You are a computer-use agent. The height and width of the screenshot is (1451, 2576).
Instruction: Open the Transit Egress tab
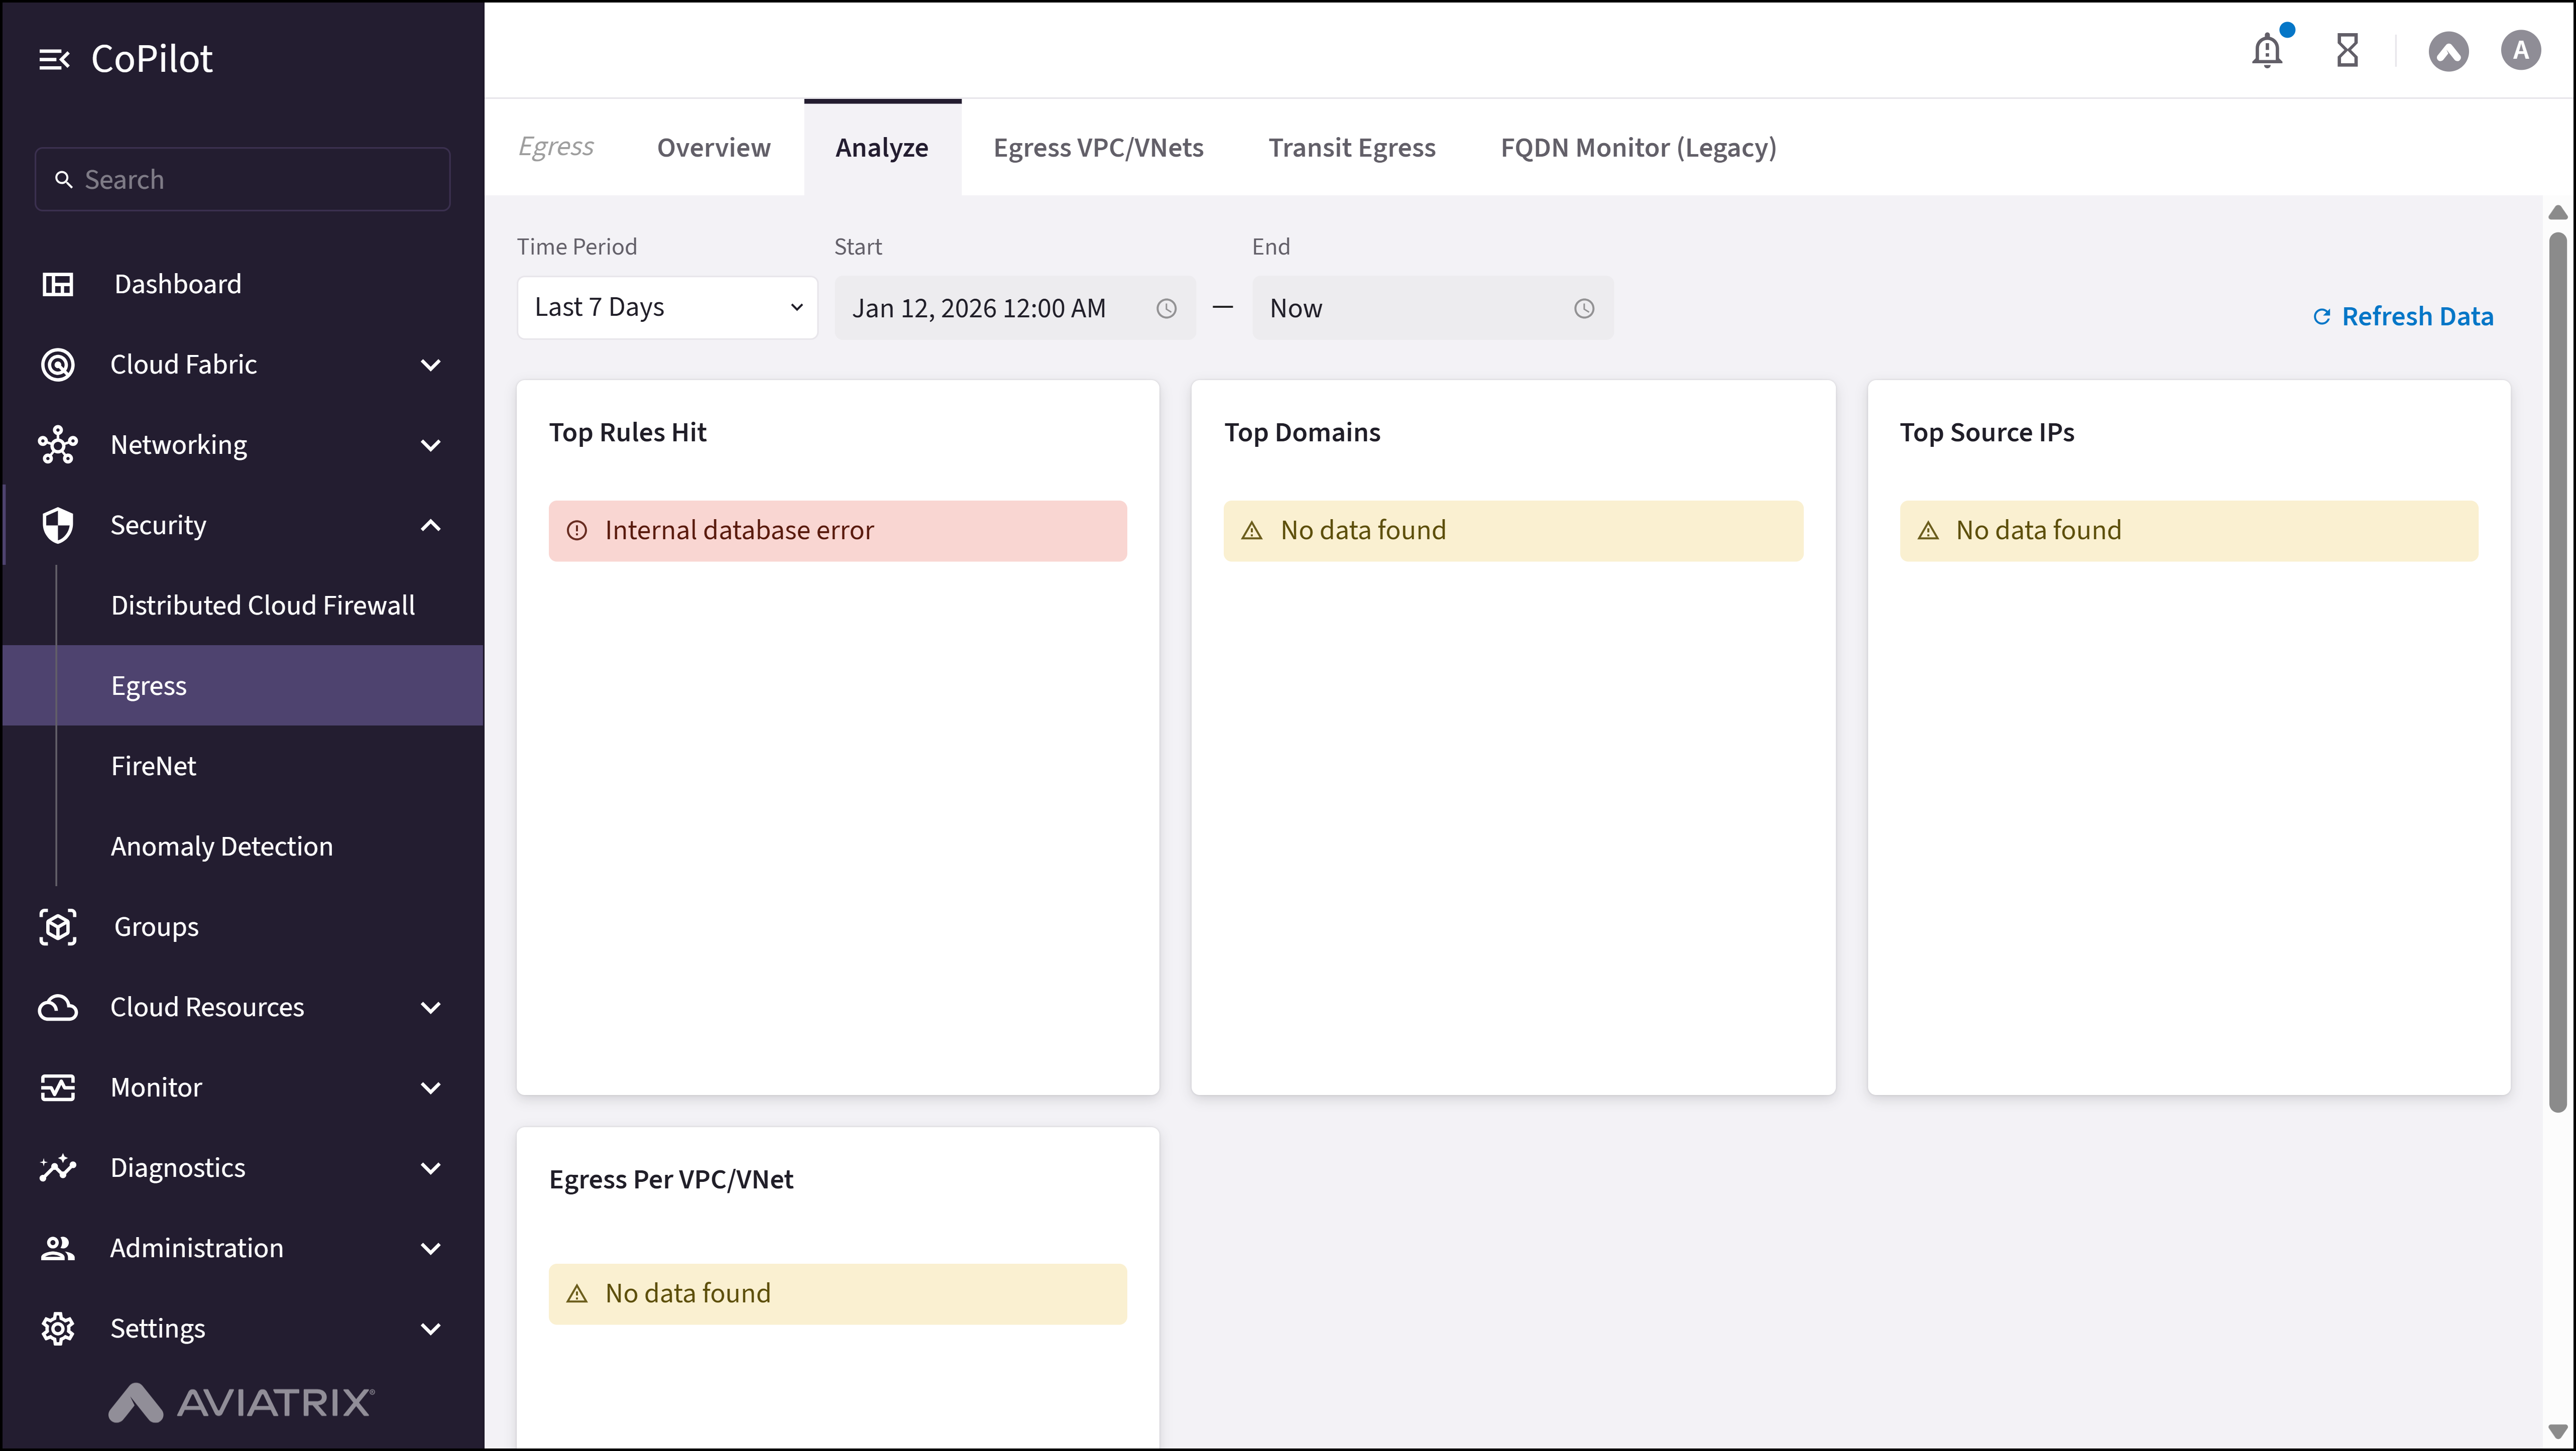[x=1351, y=148]
